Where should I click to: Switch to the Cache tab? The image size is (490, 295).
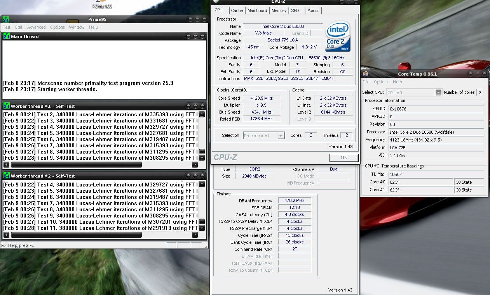237,10
